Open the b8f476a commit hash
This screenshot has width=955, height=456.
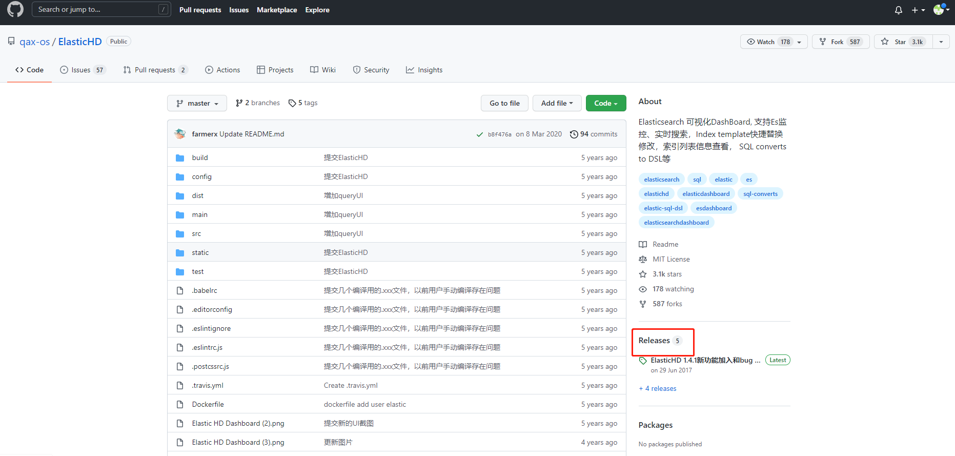(500, 134)
